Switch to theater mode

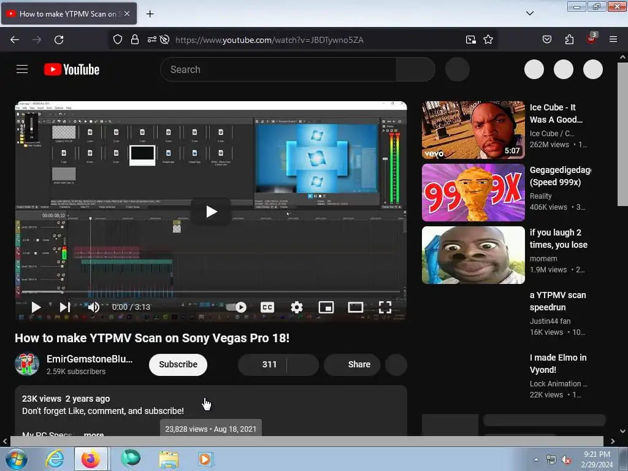(x=355, y=307)
